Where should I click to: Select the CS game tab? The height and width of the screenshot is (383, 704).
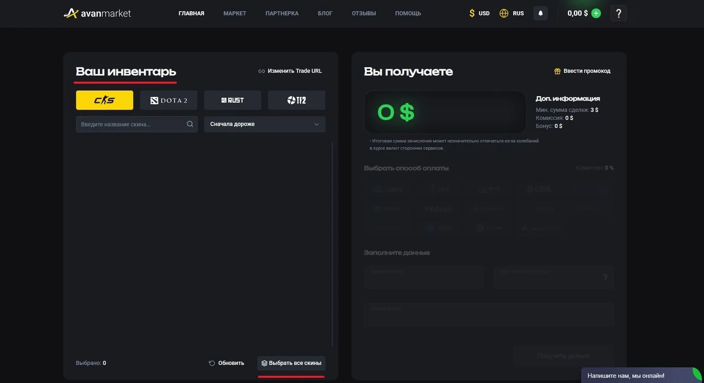(105, 100)
